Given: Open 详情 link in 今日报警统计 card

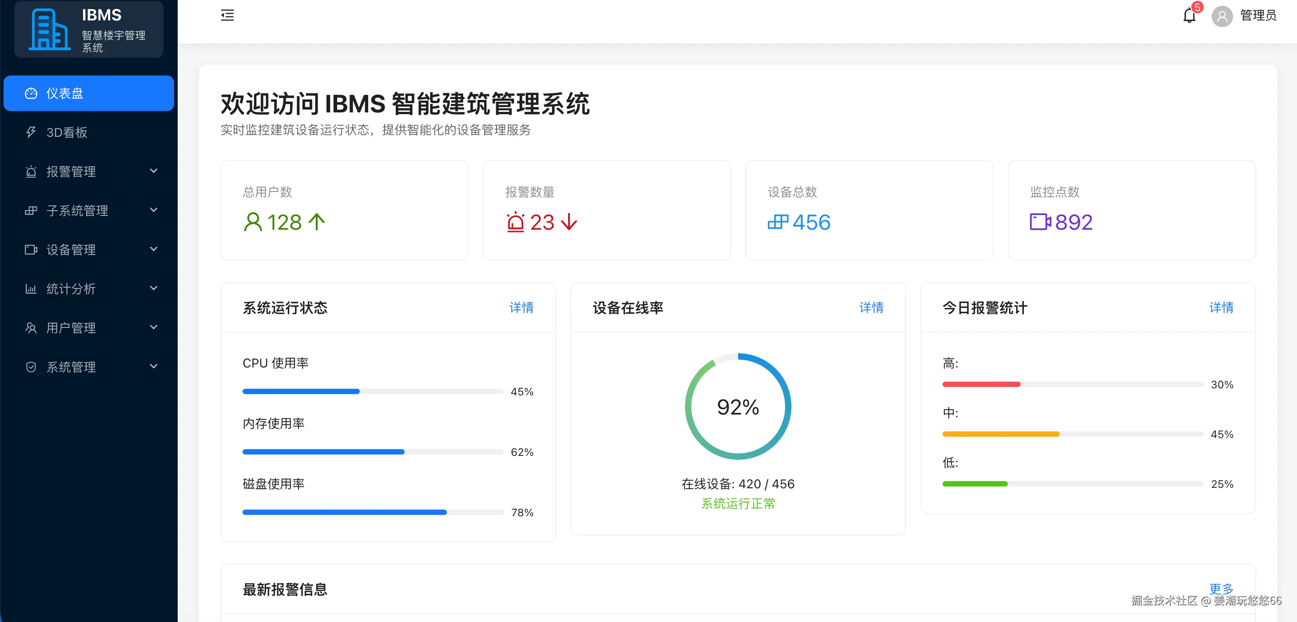Looking at the screenshot, I should point(1221,307).
